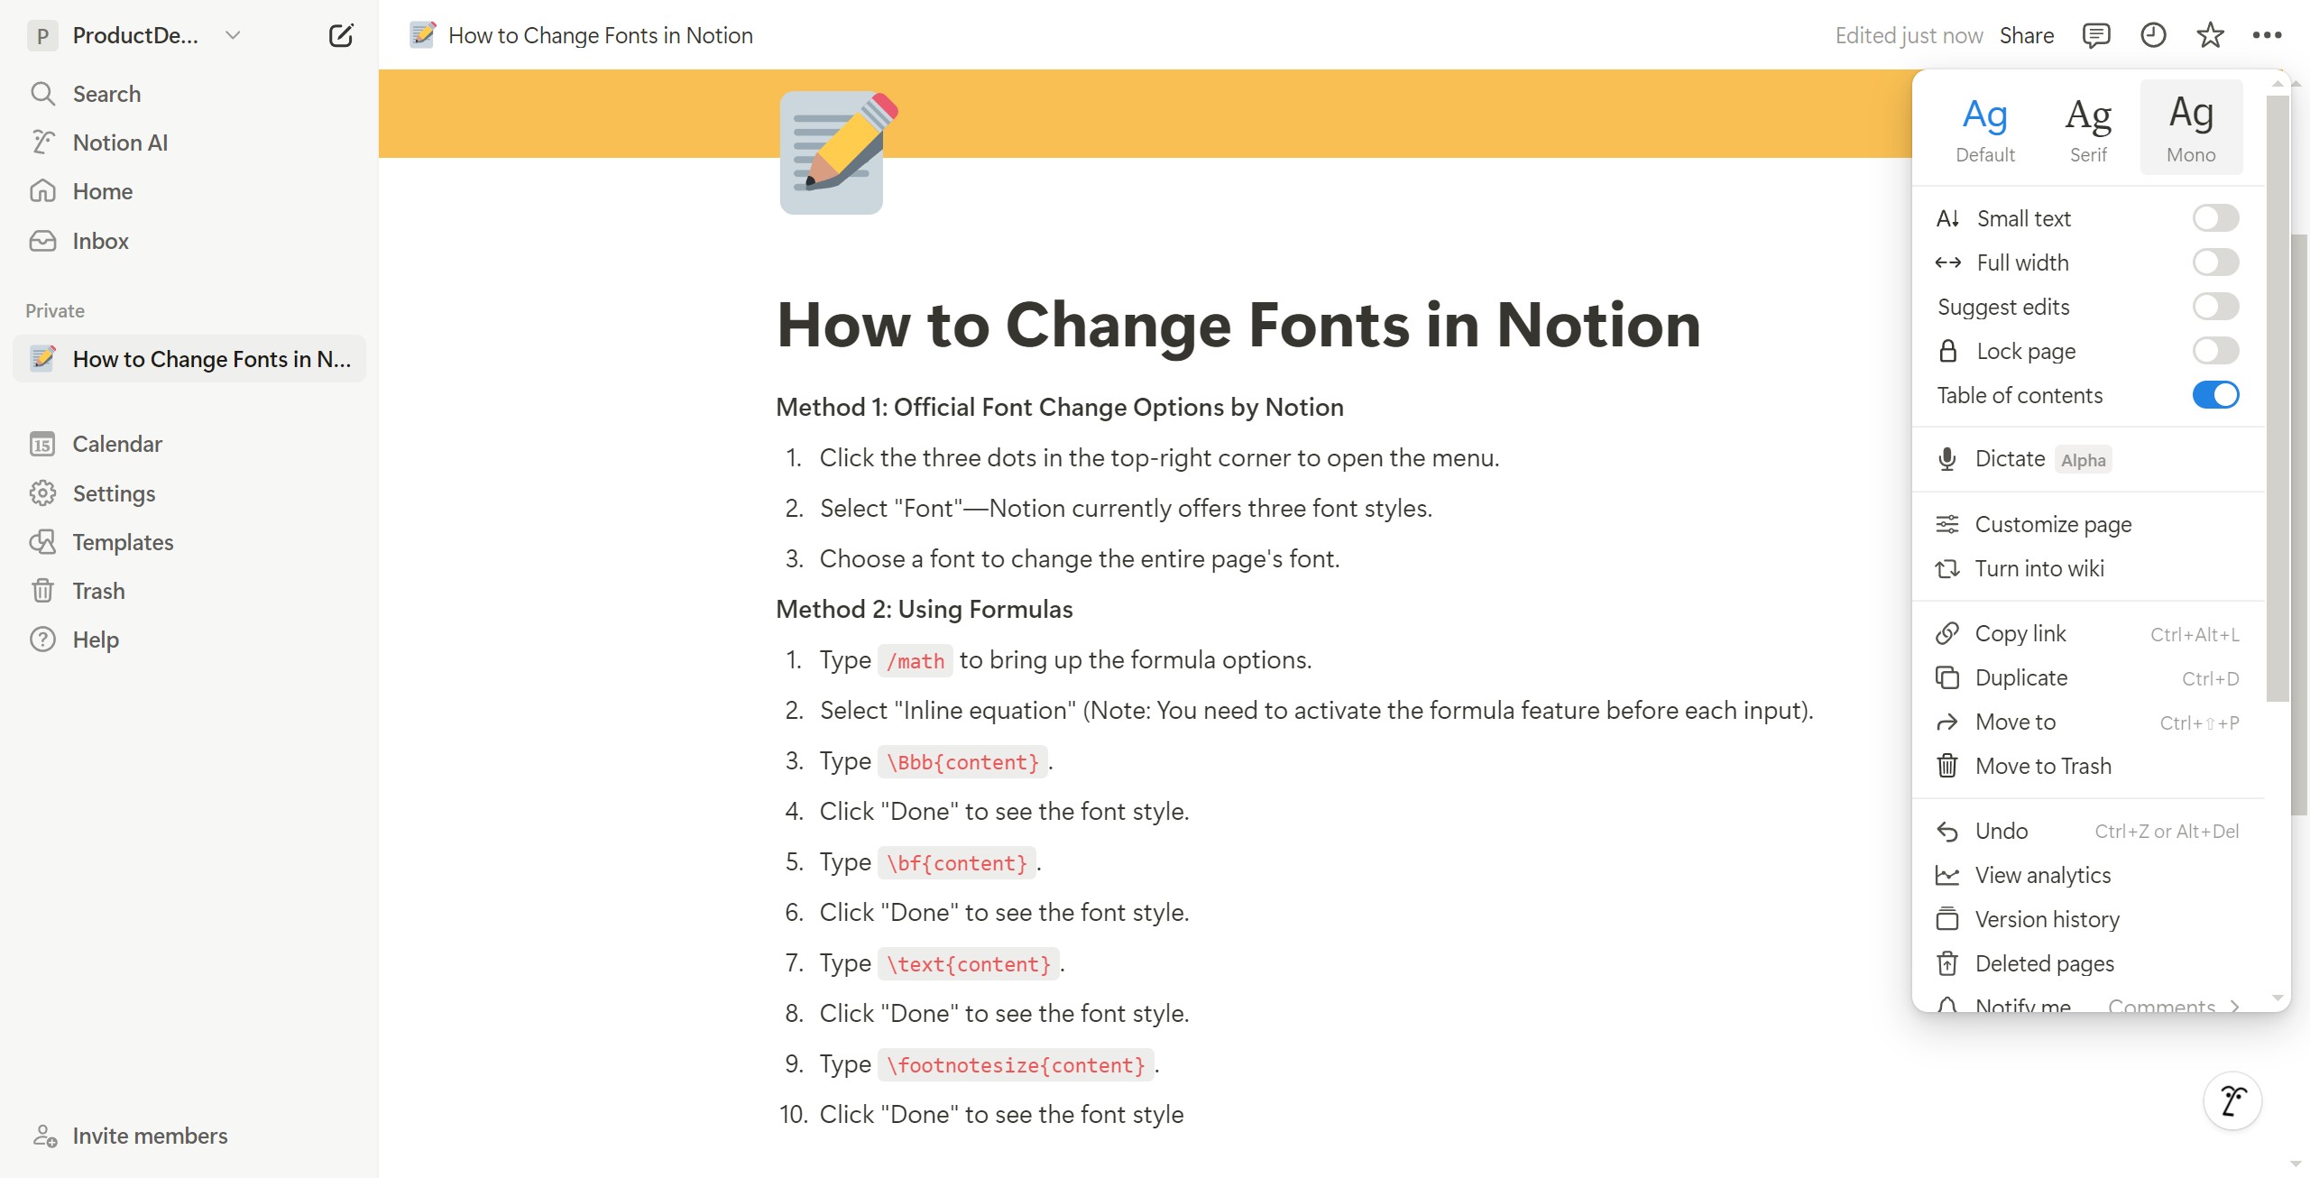Click the Share button
The width and height of the screenshot is (2310, 1178).
pos(2027,35)
